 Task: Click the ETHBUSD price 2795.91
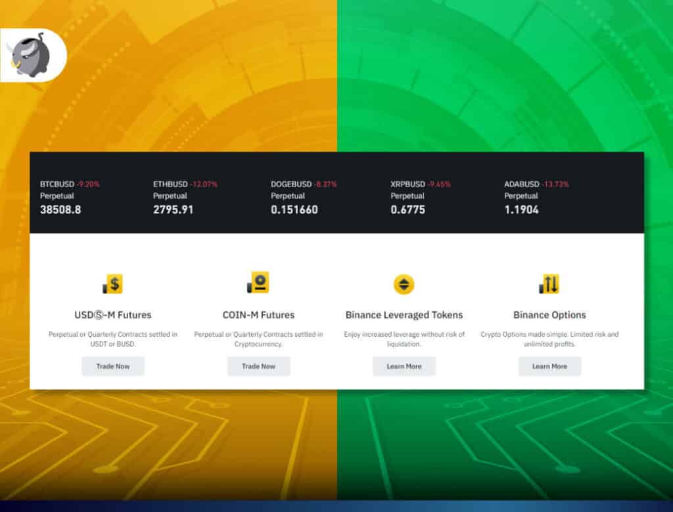[174, 209]
